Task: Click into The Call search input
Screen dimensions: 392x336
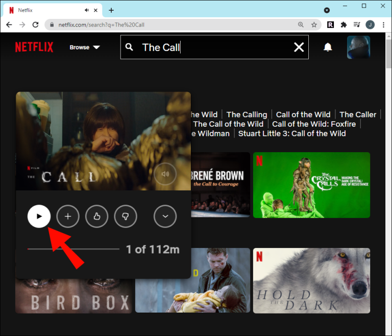Action: 214,47
